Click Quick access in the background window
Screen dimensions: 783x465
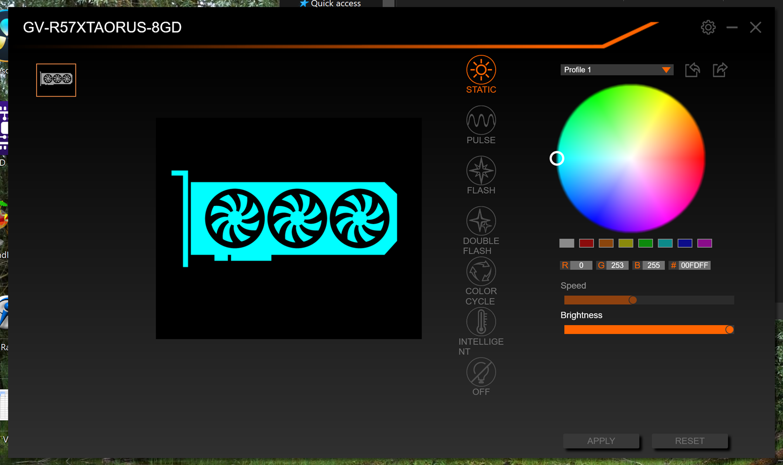[336, 3]
